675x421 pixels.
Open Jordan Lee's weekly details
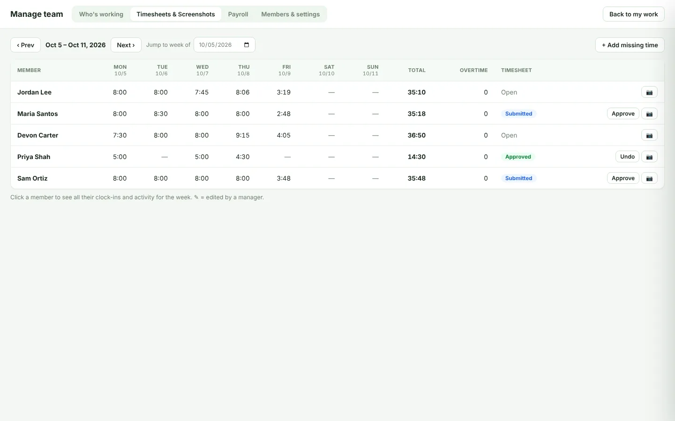point(34,92)
